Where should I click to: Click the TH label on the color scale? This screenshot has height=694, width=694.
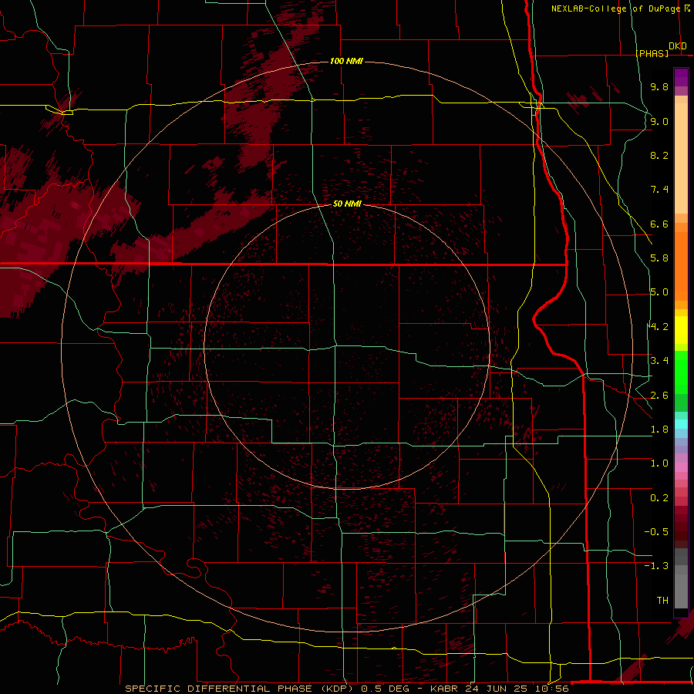tap(662, 601)
